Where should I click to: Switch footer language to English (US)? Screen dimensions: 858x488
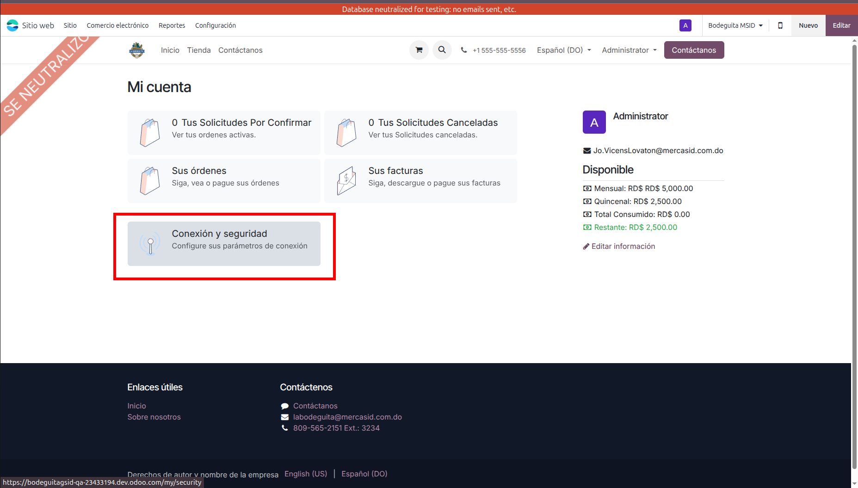[x=305, y=474]
